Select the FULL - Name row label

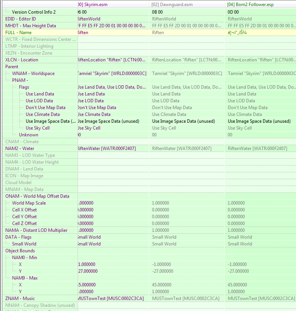[x=19, y=33]
